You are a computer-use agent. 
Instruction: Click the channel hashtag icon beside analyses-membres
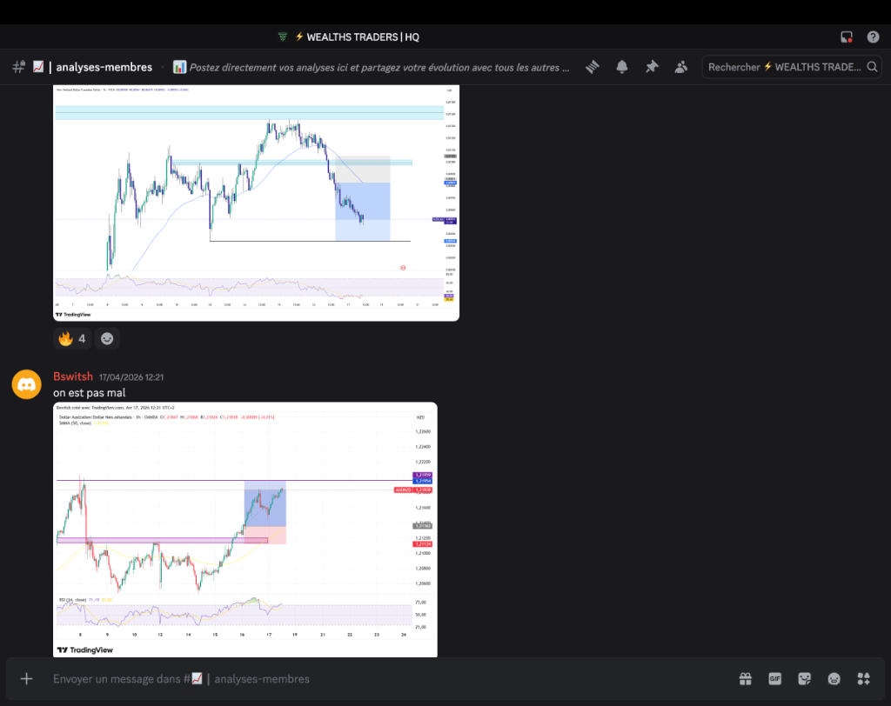pos(19,67)
